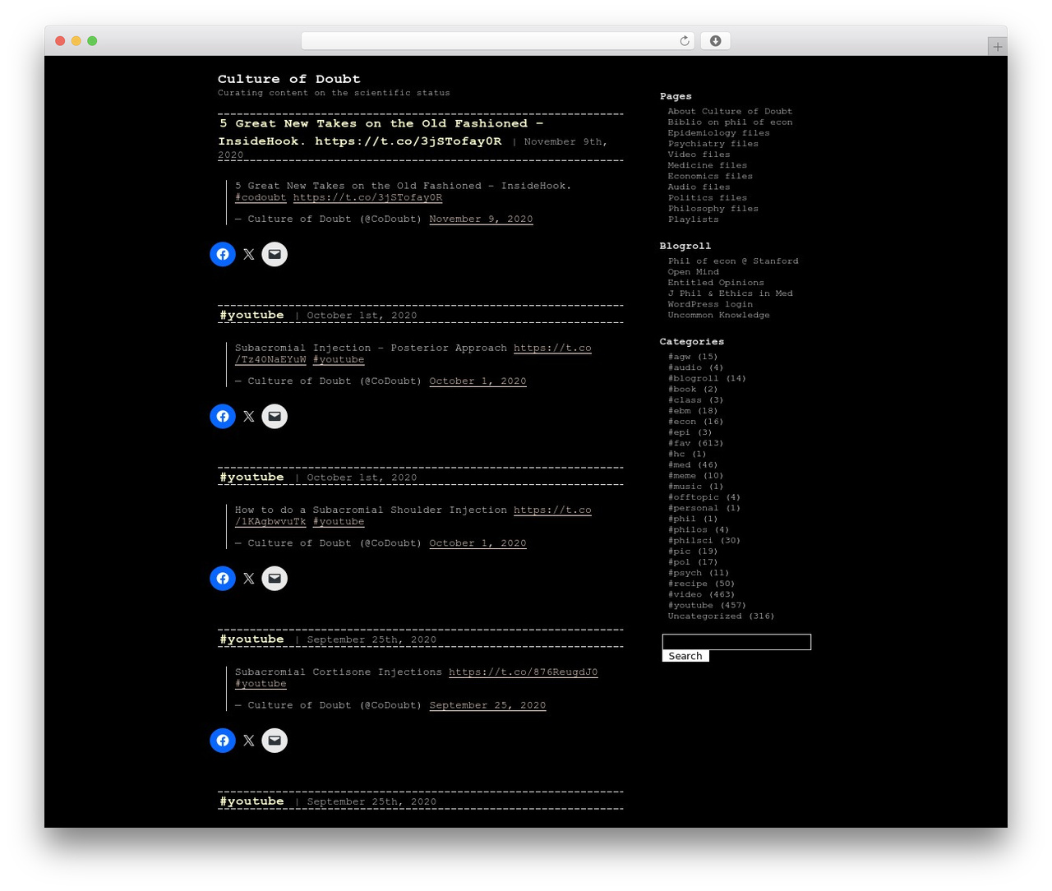Open the #econ category
Image resolution: width=1052 pixels, height=891 pixels.
pos(681,421)
